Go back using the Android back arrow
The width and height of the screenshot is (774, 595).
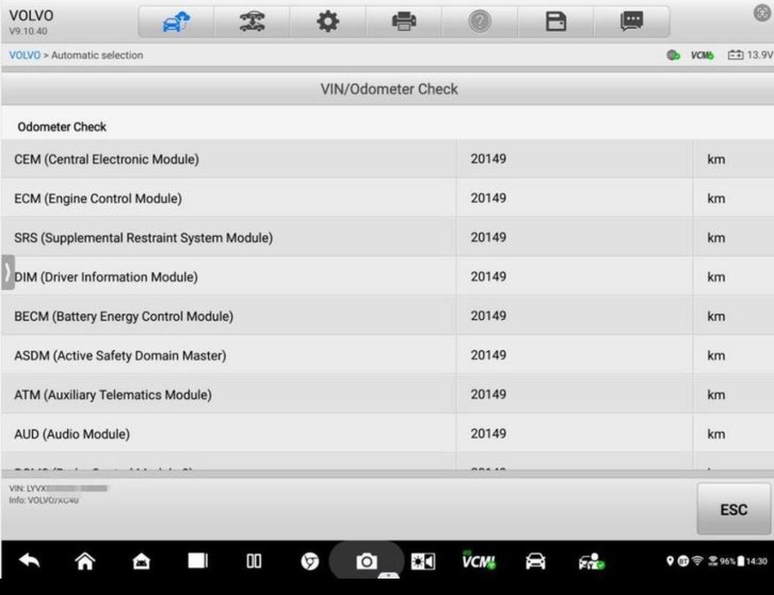29,561
